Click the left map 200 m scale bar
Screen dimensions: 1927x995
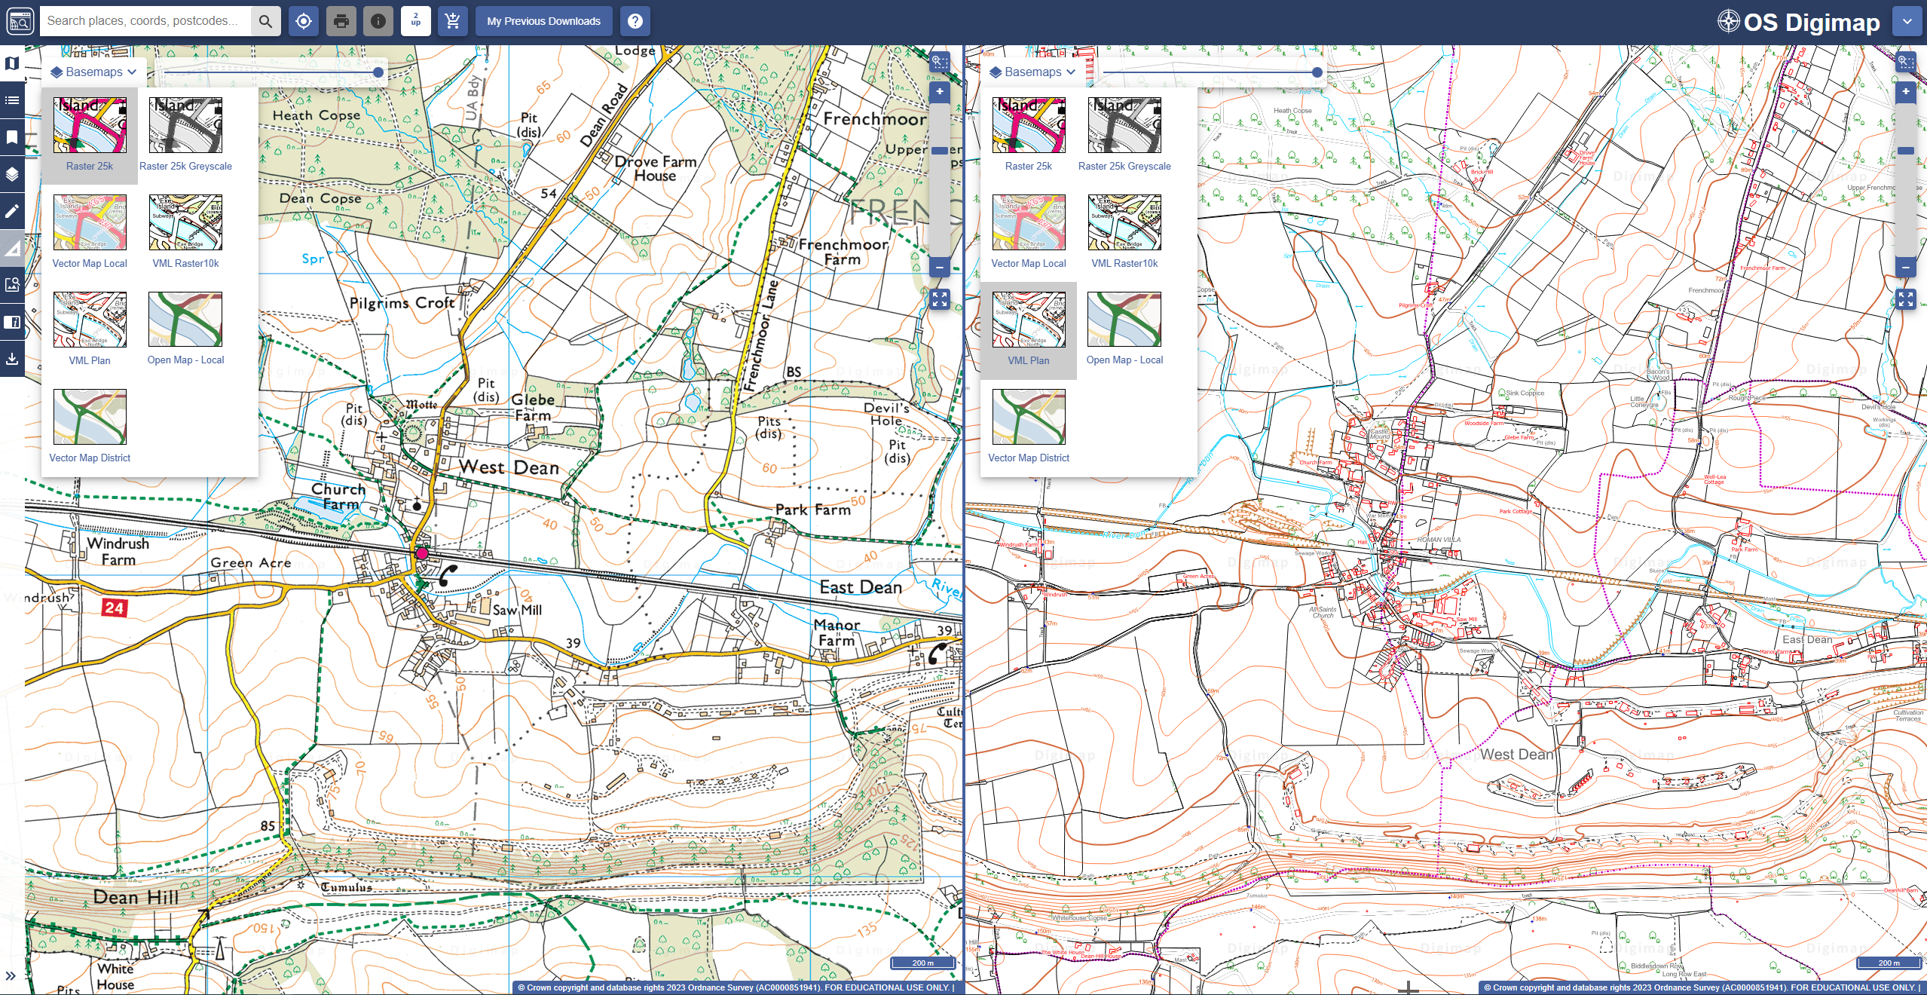[x=923, y=963]
